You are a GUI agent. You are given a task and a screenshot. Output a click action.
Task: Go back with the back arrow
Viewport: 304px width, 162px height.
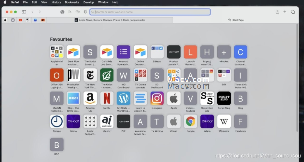(x=32, y=12)
